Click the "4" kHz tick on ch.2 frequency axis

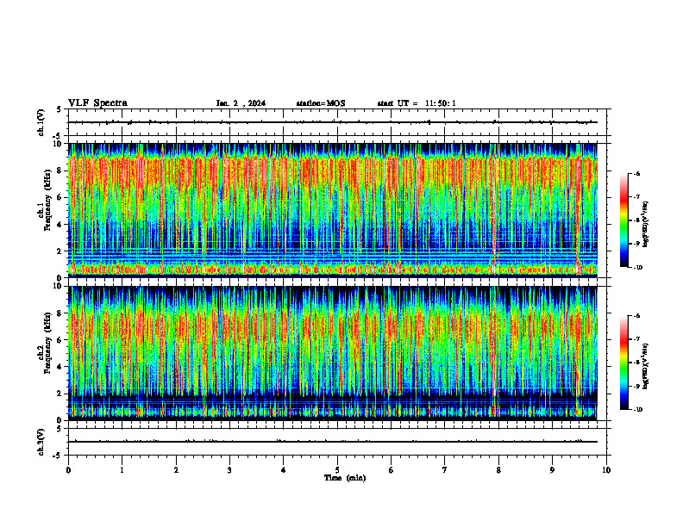[x=60, y=367]
